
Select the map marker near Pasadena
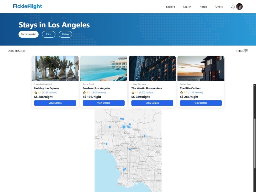144,136
